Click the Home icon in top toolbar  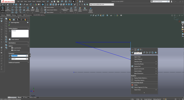pos(52,1)
